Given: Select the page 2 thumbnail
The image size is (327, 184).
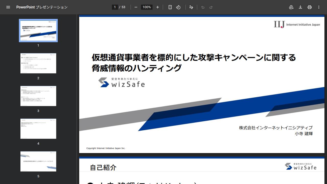Looking at the screenshot, I should click(x=38, y=63).
